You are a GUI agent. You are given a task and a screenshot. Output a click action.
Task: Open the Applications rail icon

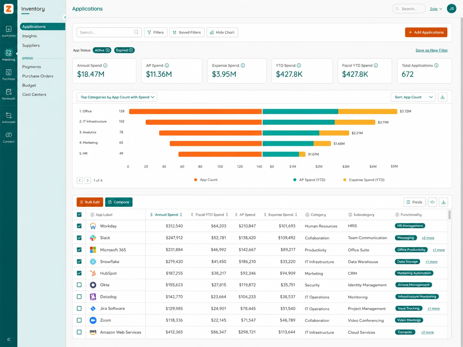coord(9,29)
